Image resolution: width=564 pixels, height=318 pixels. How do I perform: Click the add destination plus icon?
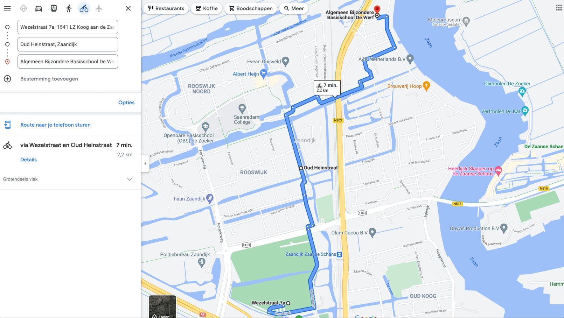[x=7, y=79]
